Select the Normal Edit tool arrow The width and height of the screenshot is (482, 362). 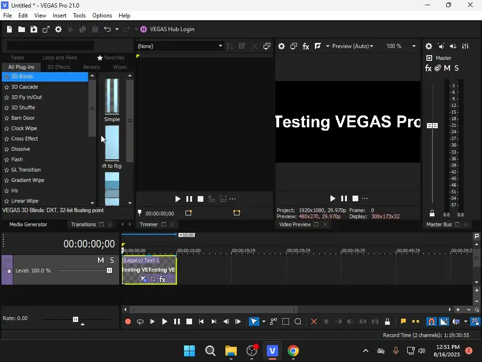click(254, 321)
